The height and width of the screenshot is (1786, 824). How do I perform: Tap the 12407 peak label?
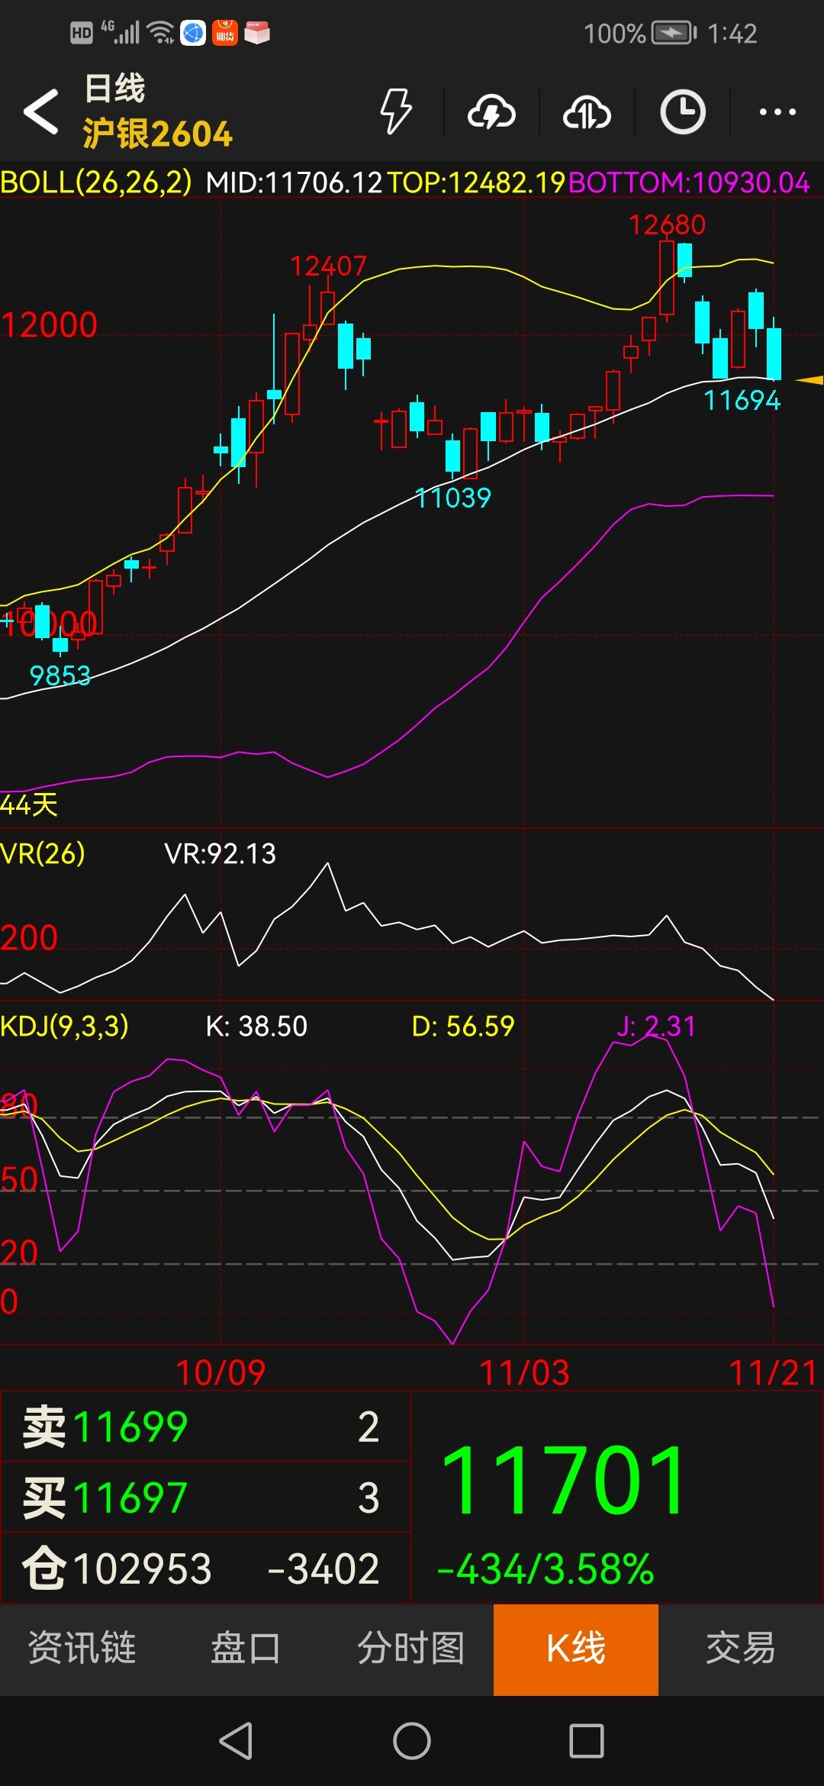pos(328,266)
